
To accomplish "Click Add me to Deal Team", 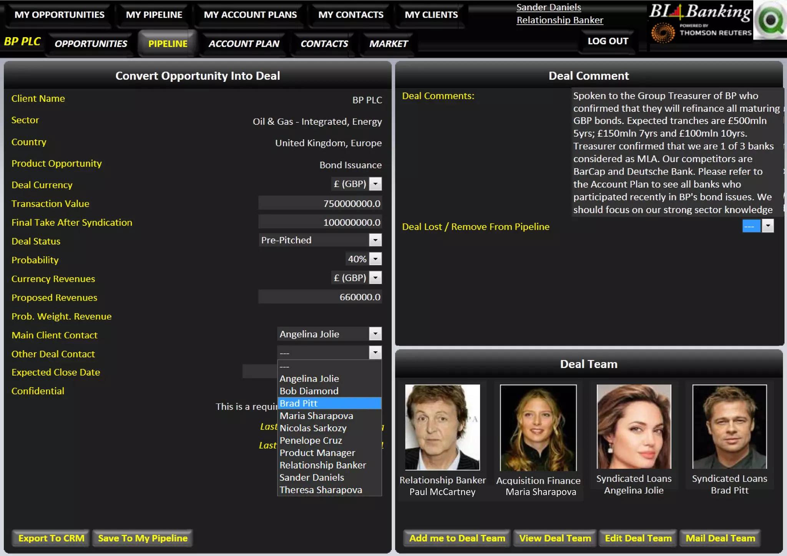I will point(457,538).
